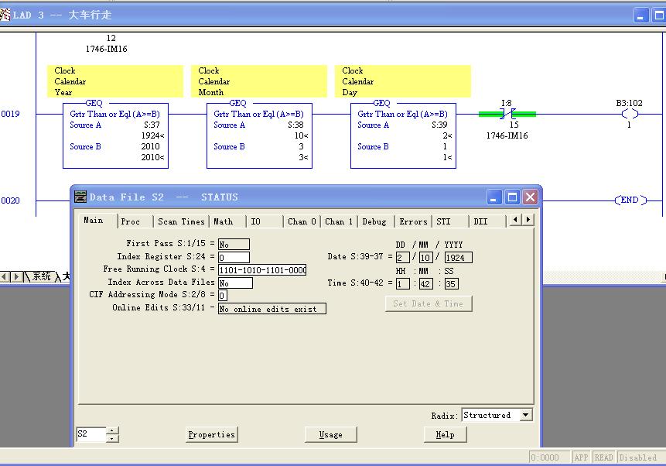Click the First Pass S:1/15 field
666x466 pixels.
pos(234,245)
